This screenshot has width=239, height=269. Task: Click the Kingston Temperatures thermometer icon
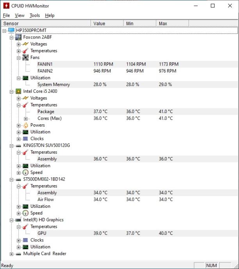tap(25, 152)
